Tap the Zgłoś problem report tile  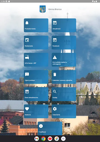tap(36, 77)
